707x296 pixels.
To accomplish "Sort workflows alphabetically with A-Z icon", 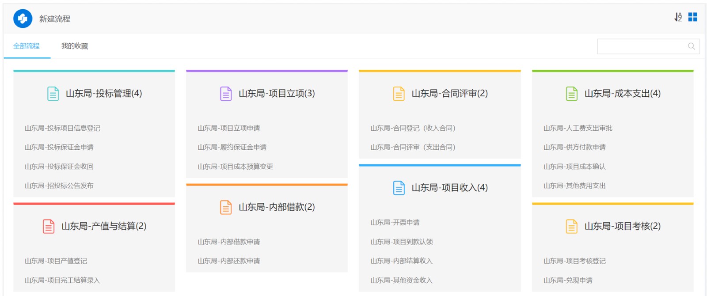I will (x=678, y=17).
